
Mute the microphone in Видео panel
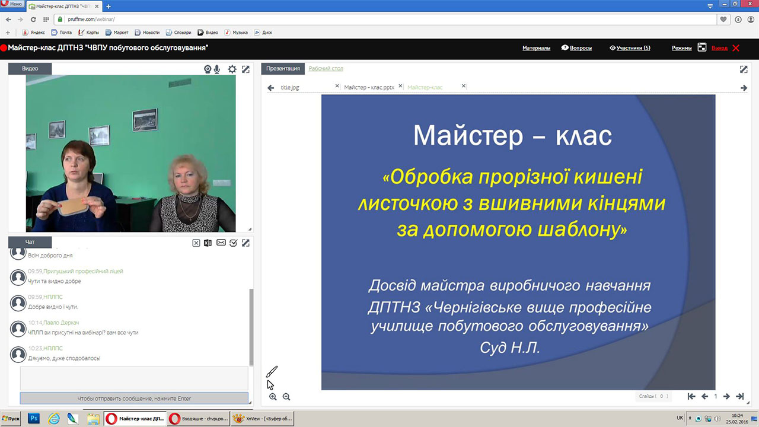coord(217,69)
